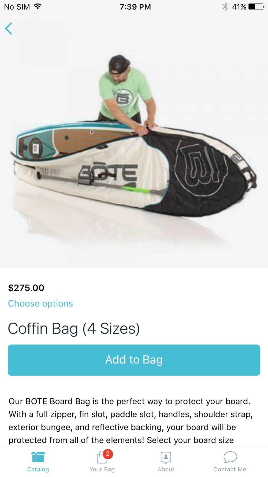
Task: Open the Catalog box icon
Action: pyautogui.click(x=38, y=457)
